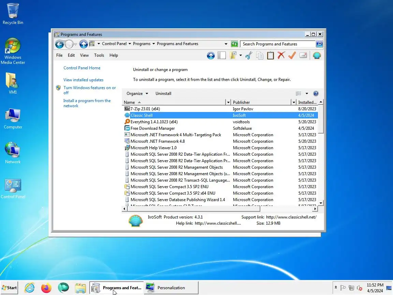The width and height of the screenshot is (393, 295).
Task: Open address bar history dropdown
Action: tap(226, 44)
